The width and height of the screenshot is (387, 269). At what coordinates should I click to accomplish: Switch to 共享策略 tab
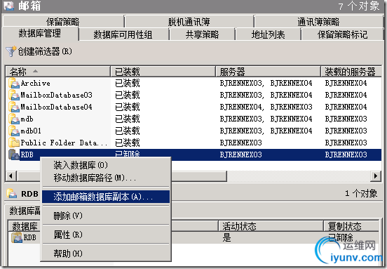click(202, 34)
